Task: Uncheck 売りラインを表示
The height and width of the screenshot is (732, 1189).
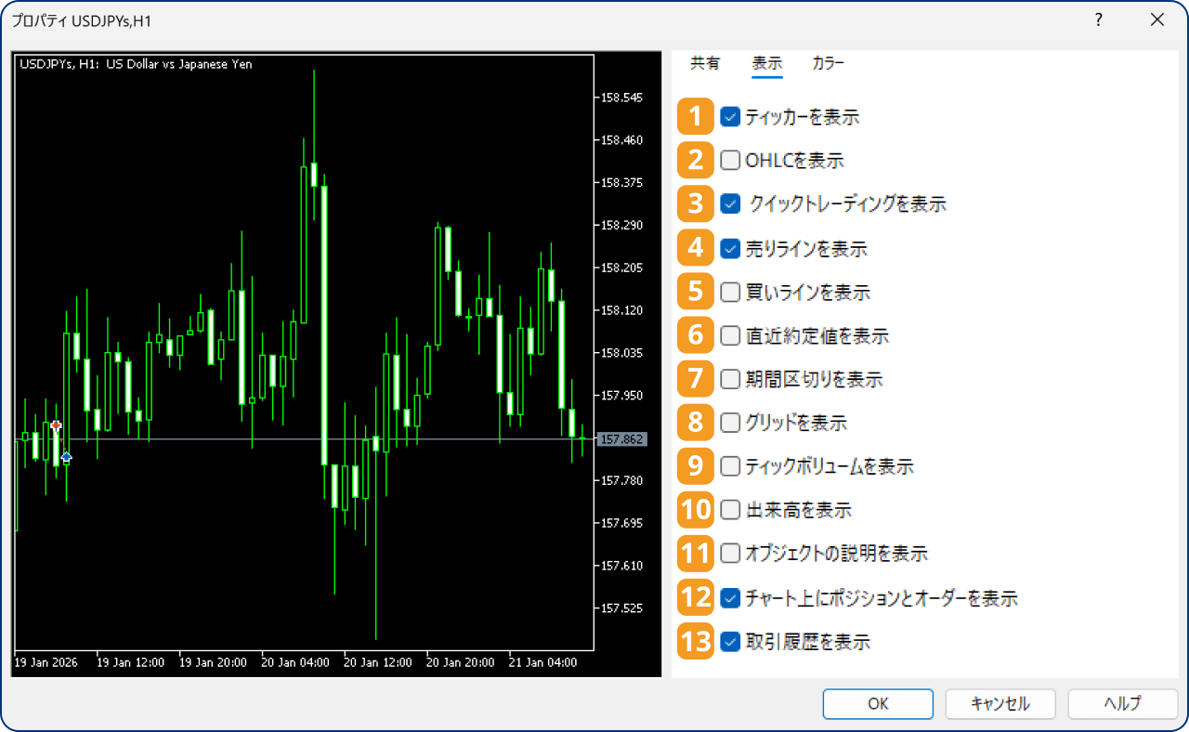Action: (x=728, y=248)
